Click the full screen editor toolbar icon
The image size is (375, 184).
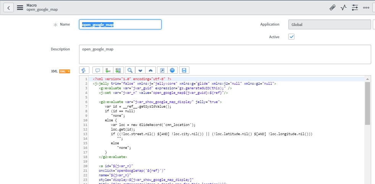pos(162,70)
